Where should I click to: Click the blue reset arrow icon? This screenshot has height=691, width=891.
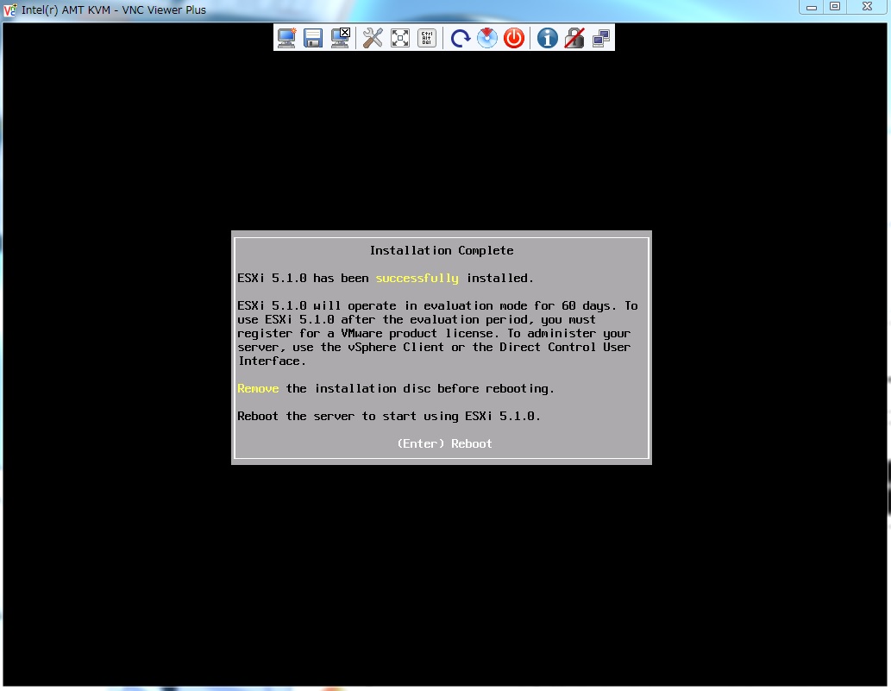[x=461, y=38]
